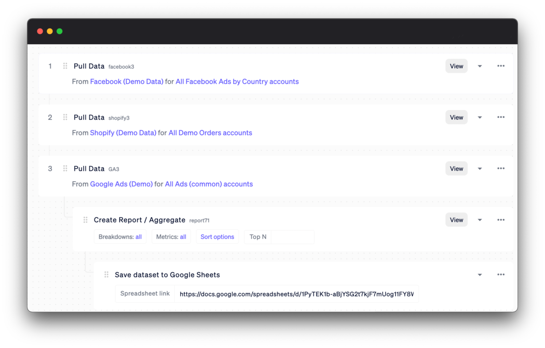Open Sort options for the report
This screenshot has height=348, width=545.
[217, 237]
